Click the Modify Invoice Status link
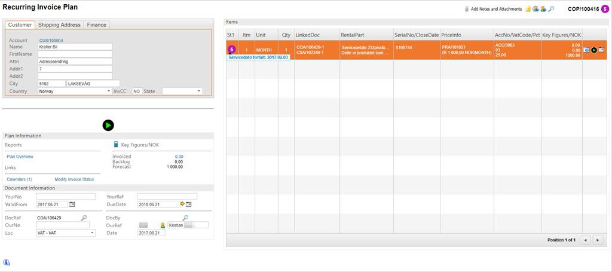This screenshot has height=272, width=612. coord(74,179)
